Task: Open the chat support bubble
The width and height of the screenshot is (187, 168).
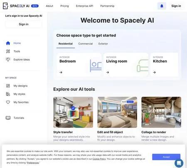Action: click(x=179, y=163)
